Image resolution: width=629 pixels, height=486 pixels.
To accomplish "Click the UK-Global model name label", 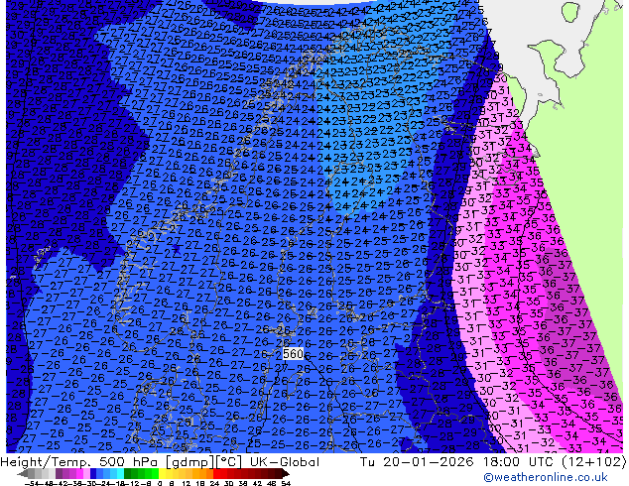I will 285,462.
